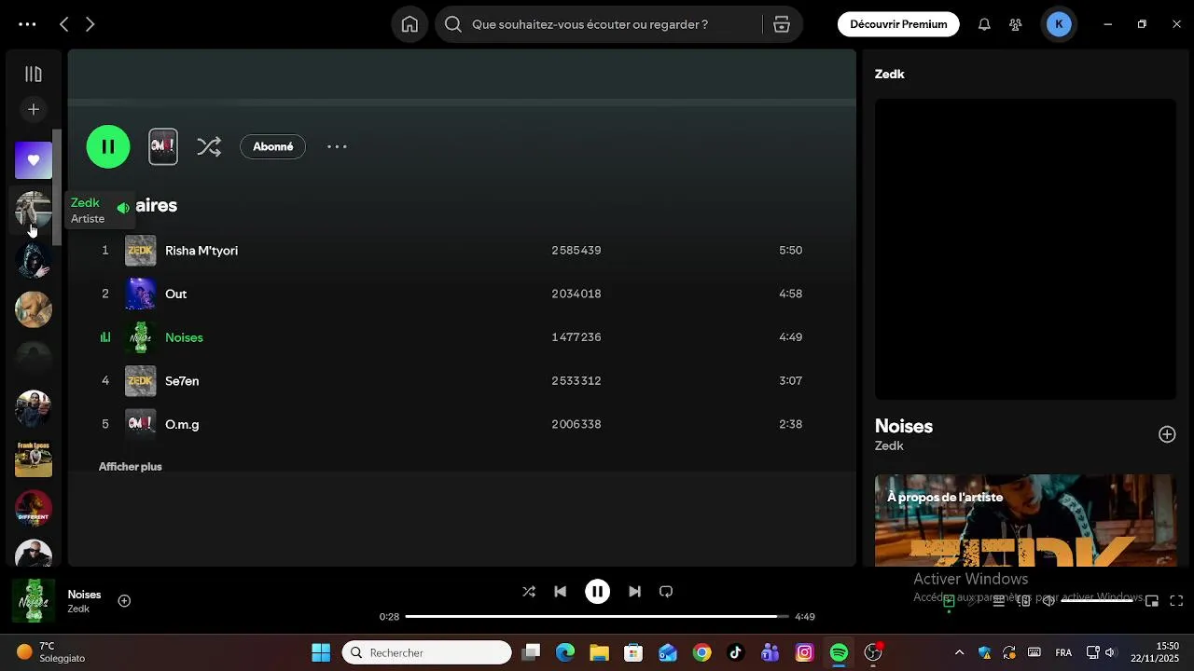Image resolution: width=1194 pixels, height=671 pixels.
Task: Toggle shuffle next to the artist play button
Action: [209, 146]
